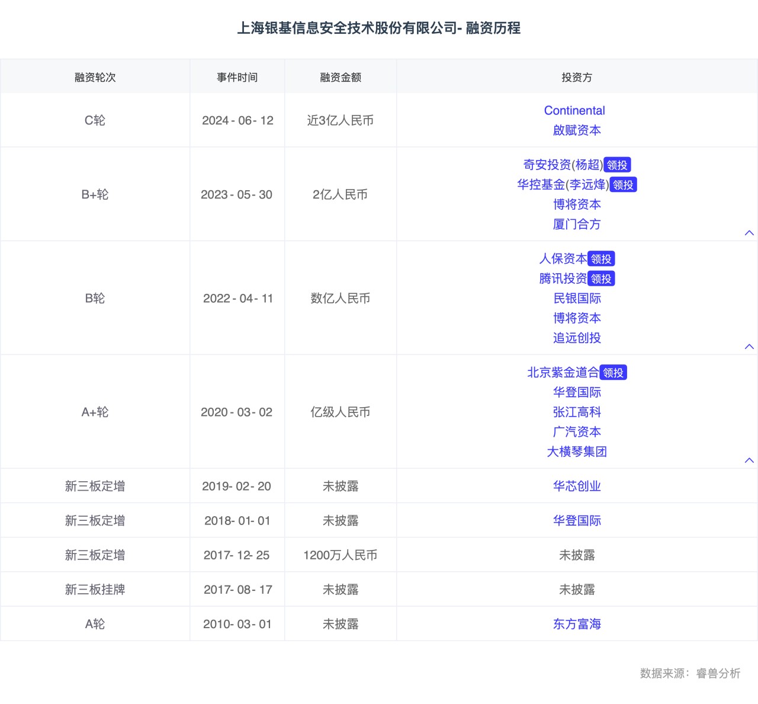Select the B+轮 round cell
The height and width of the screenshot is (704, 758).
point(95,194)
